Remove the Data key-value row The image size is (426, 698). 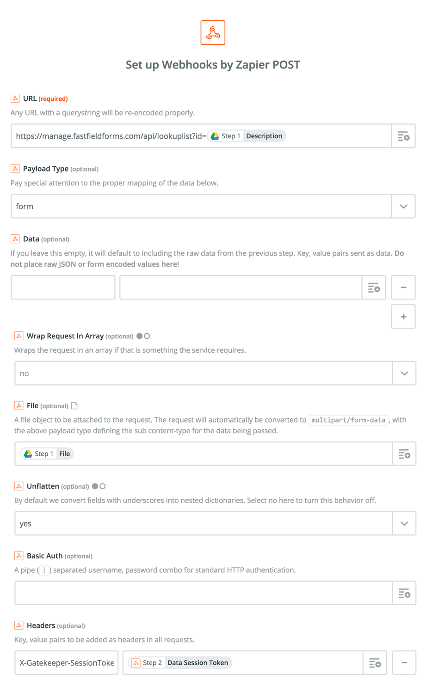pos(403,288)
